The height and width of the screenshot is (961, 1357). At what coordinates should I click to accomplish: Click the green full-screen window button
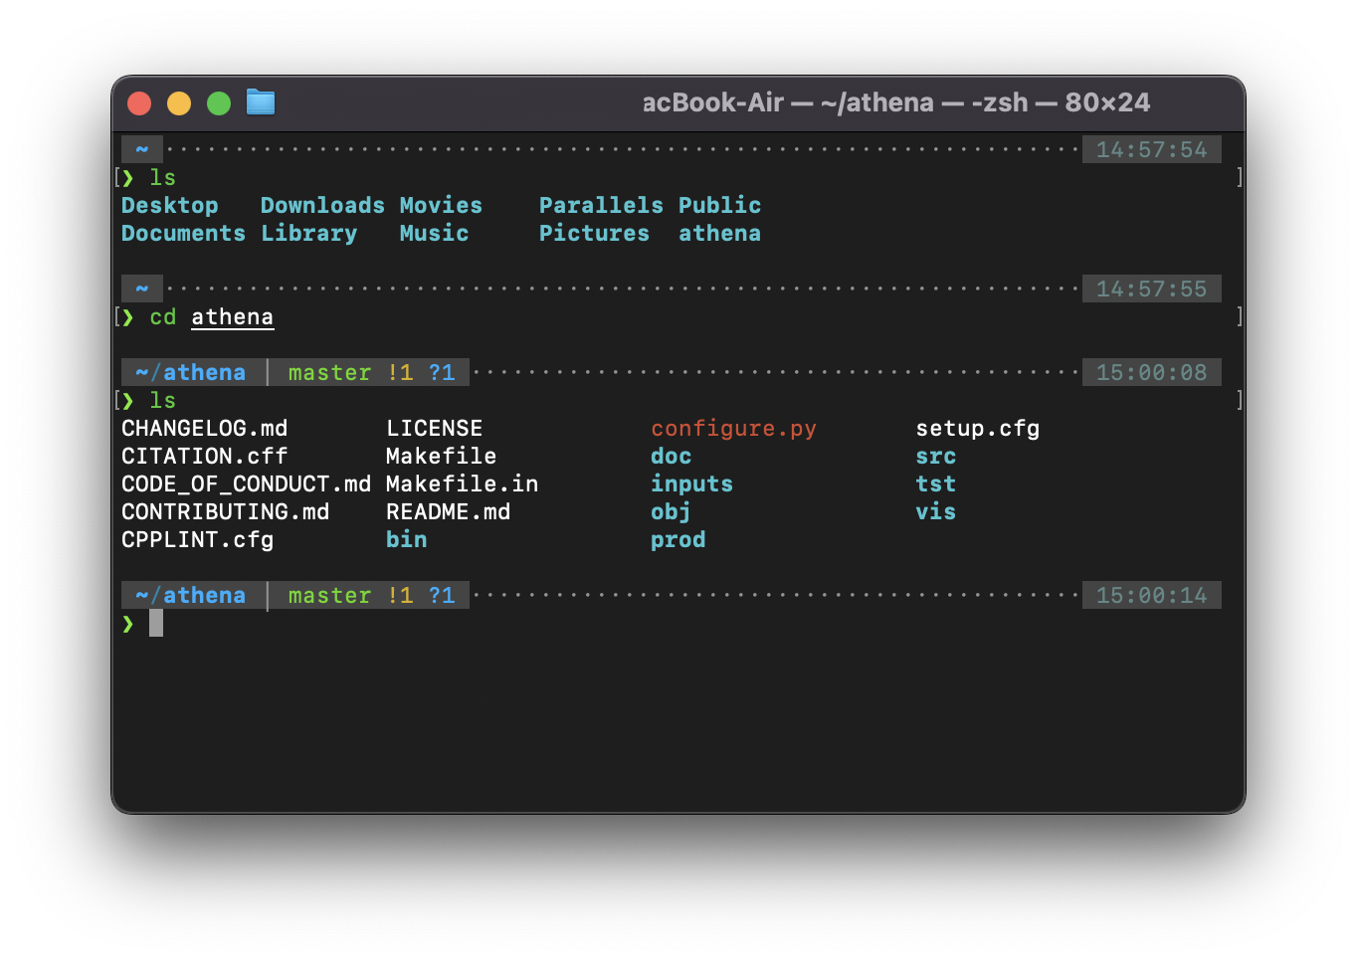219,103
